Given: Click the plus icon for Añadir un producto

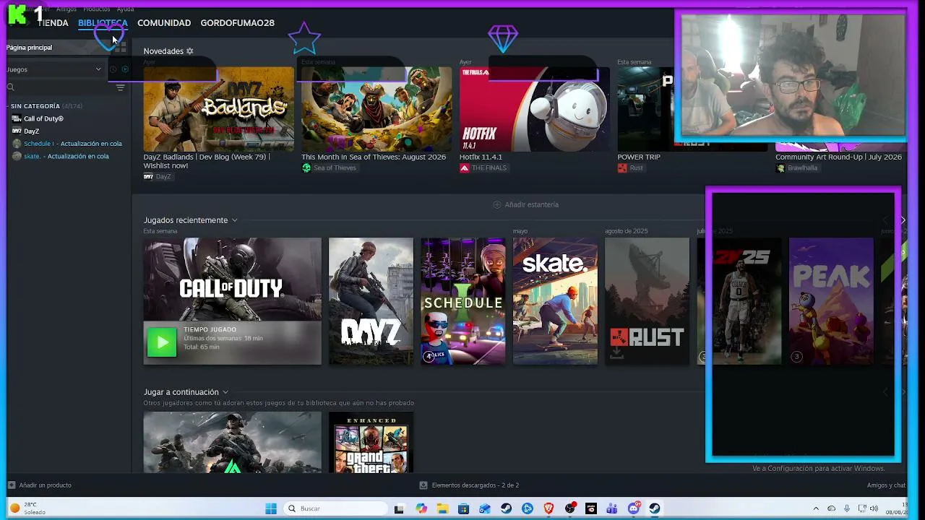Looking at the screenshot, I should pos(12,485).
